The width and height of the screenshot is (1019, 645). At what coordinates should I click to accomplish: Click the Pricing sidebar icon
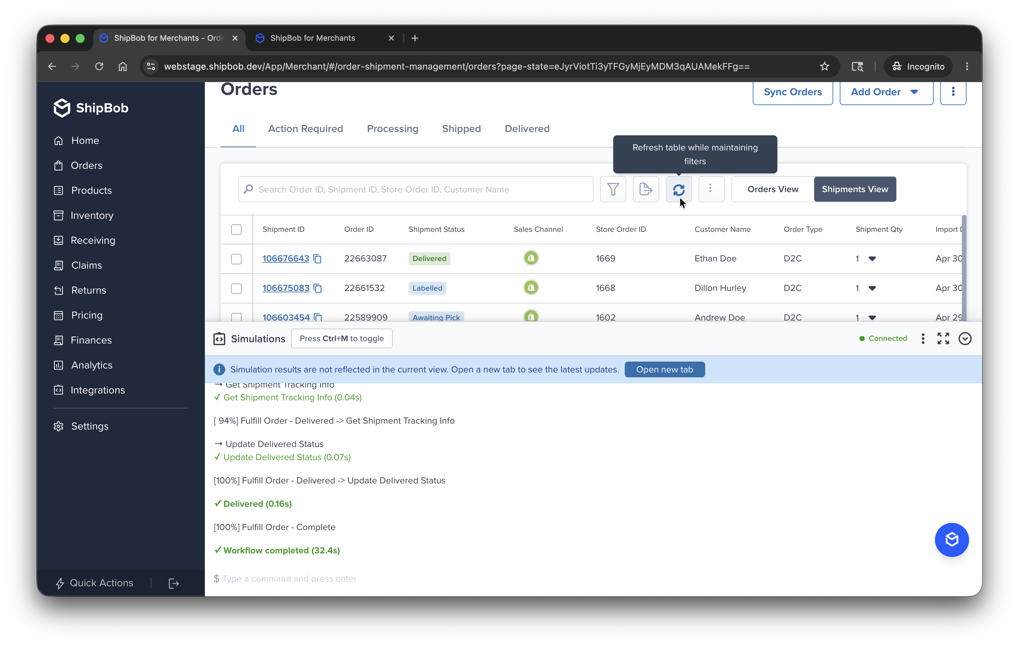pyautogui.click(x=58, y=315)
